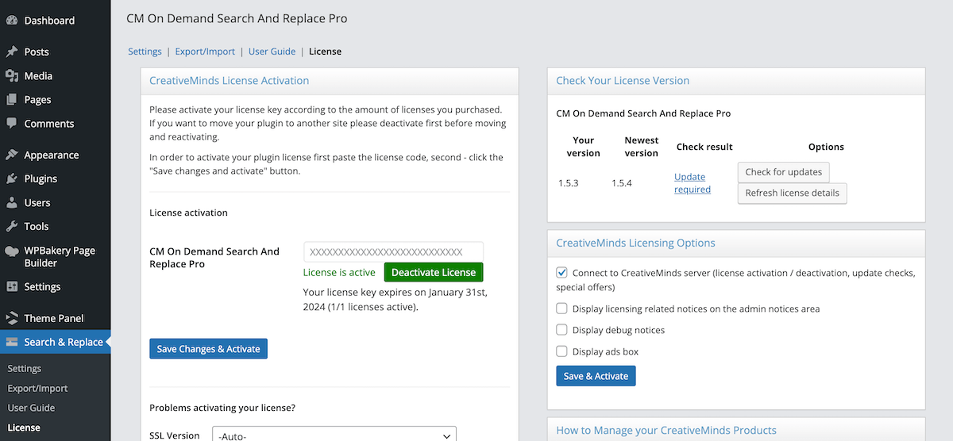Click Save Changes & Activate button
This screenshot has width=953, height=441.
209,349
